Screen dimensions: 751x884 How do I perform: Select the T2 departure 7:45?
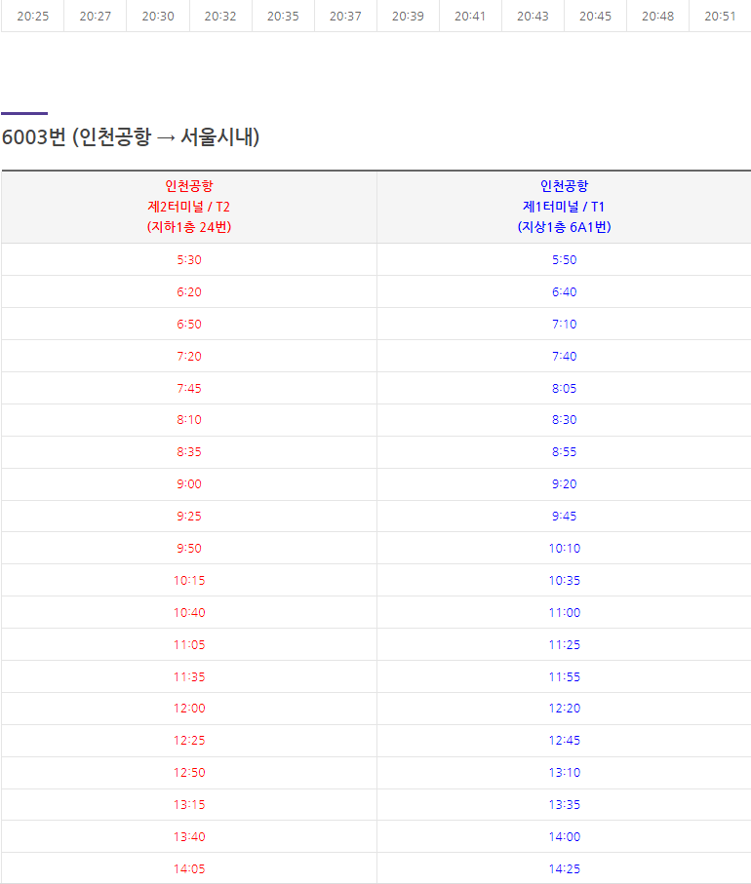tap(189, 388)
